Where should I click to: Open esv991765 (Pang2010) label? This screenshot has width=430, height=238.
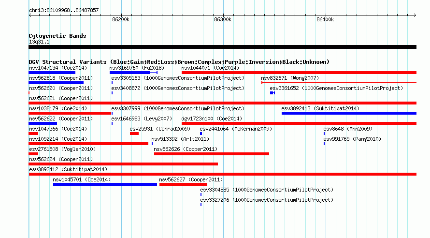(352, 139)
